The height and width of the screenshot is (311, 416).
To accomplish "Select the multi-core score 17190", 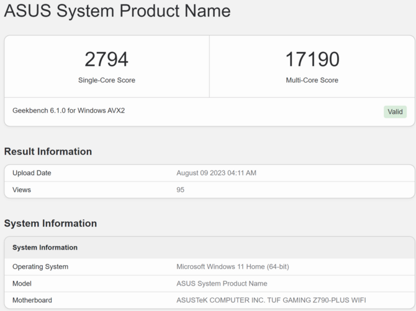I will 312,59.
